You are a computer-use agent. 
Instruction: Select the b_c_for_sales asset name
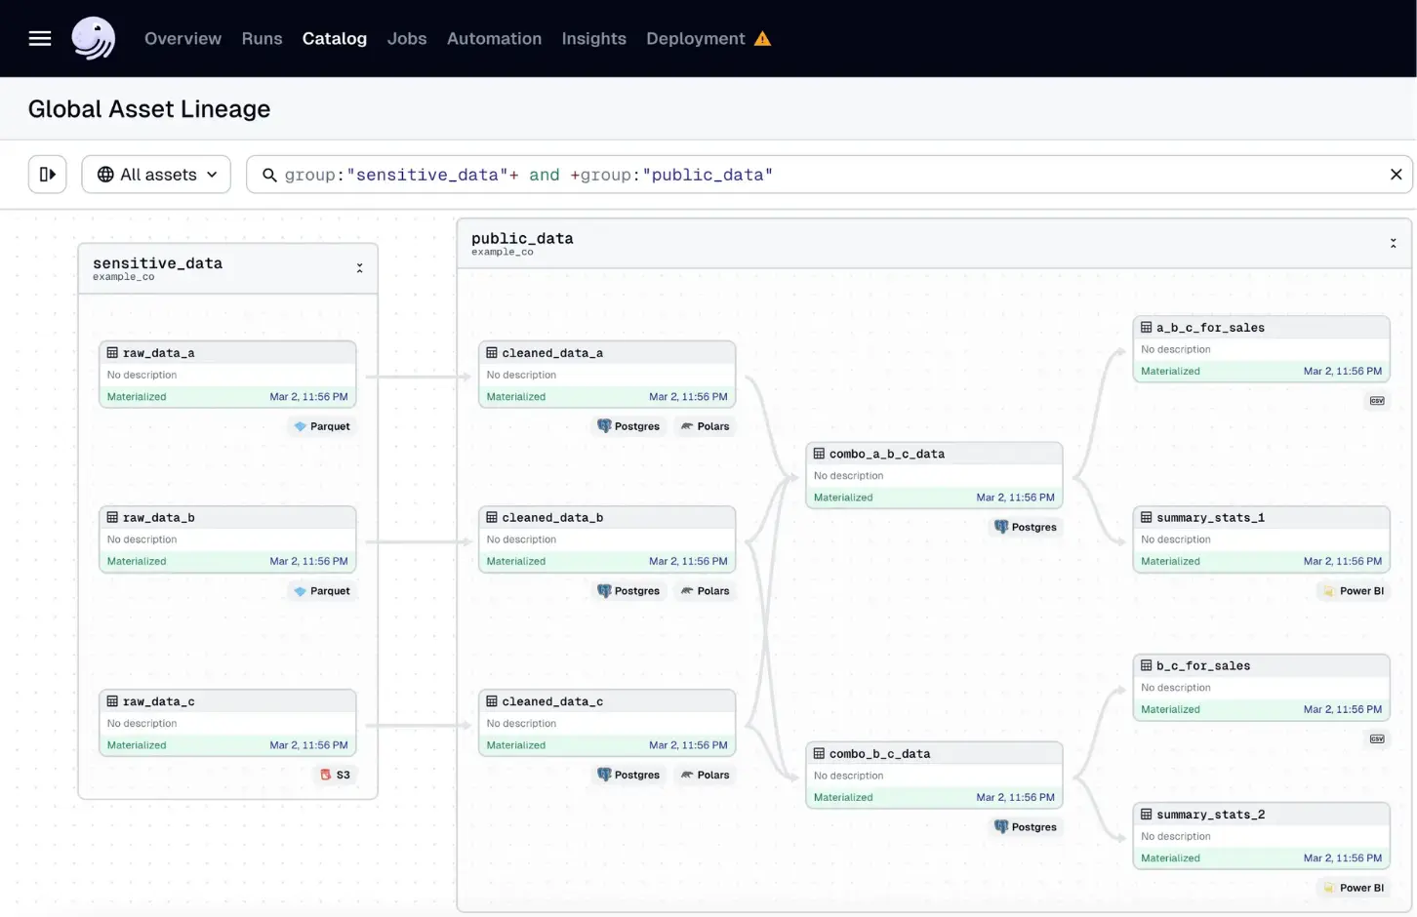1203,666
